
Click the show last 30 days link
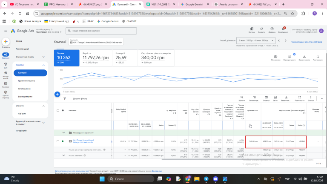tap(306, 42)
